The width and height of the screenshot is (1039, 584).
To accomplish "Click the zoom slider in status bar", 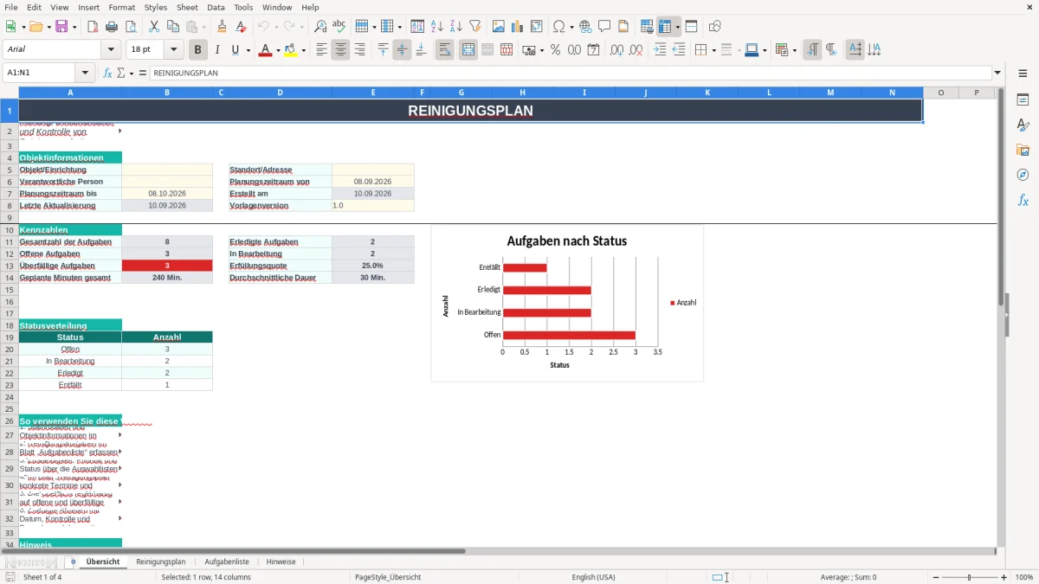I will click(x=969, y=577).
